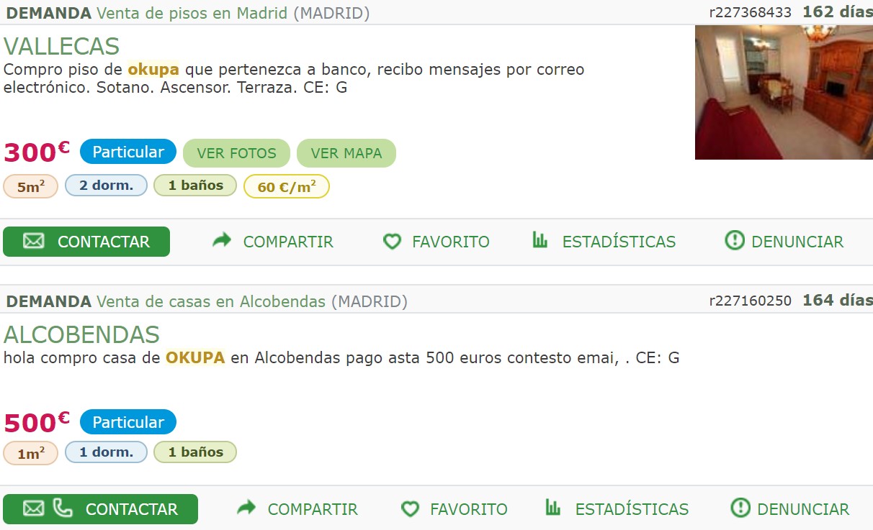Click phone icon in Alcobendas Contactar button
This screenshot has width=873, height=530.
pos(63,508)
